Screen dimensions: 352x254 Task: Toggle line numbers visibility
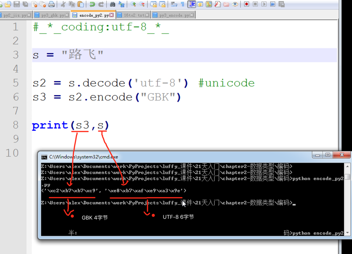[192, 4]
